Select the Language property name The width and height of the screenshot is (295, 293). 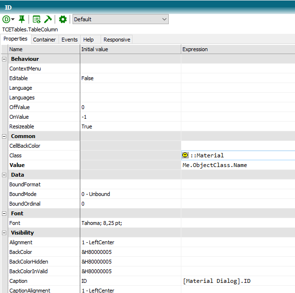tap(21, 88)
